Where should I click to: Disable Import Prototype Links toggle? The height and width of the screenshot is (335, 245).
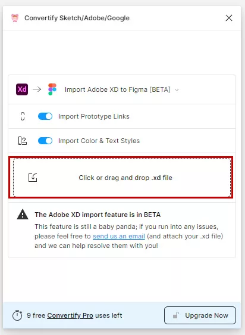pyautogui.click(x=45, y=116)
